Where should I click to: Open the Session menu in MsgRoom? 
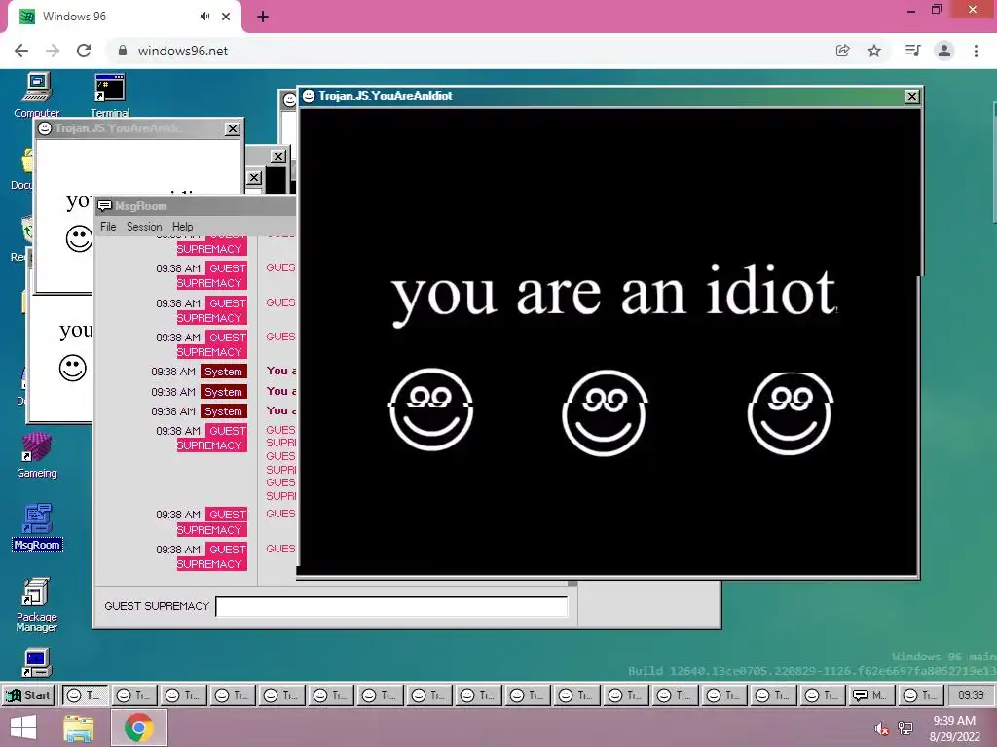pos(144,227)
